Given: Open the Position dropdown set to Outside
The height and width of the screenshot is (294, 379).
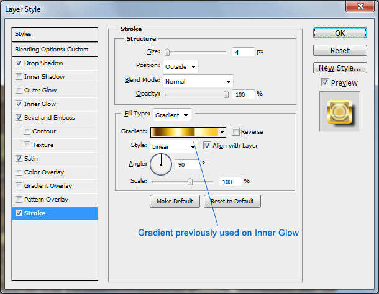Looking at the screenshot, I should coord(181,66).
